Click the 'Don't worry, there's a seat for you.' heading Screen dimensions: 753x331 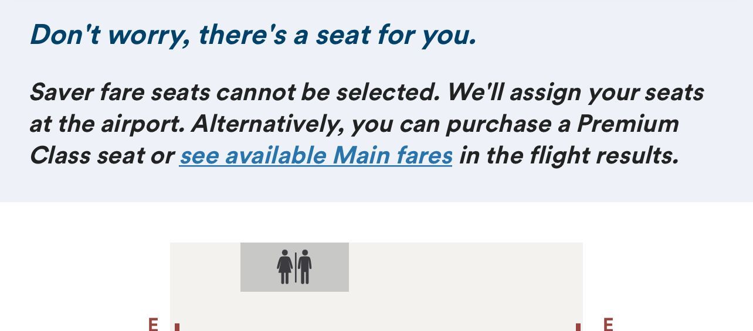point(253,35)
